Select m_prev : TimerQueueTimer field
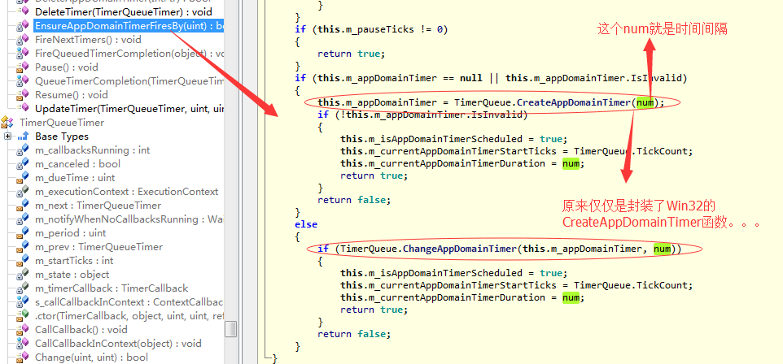The height and width of the screenshot is (364, 783). [x=98, y=247]
